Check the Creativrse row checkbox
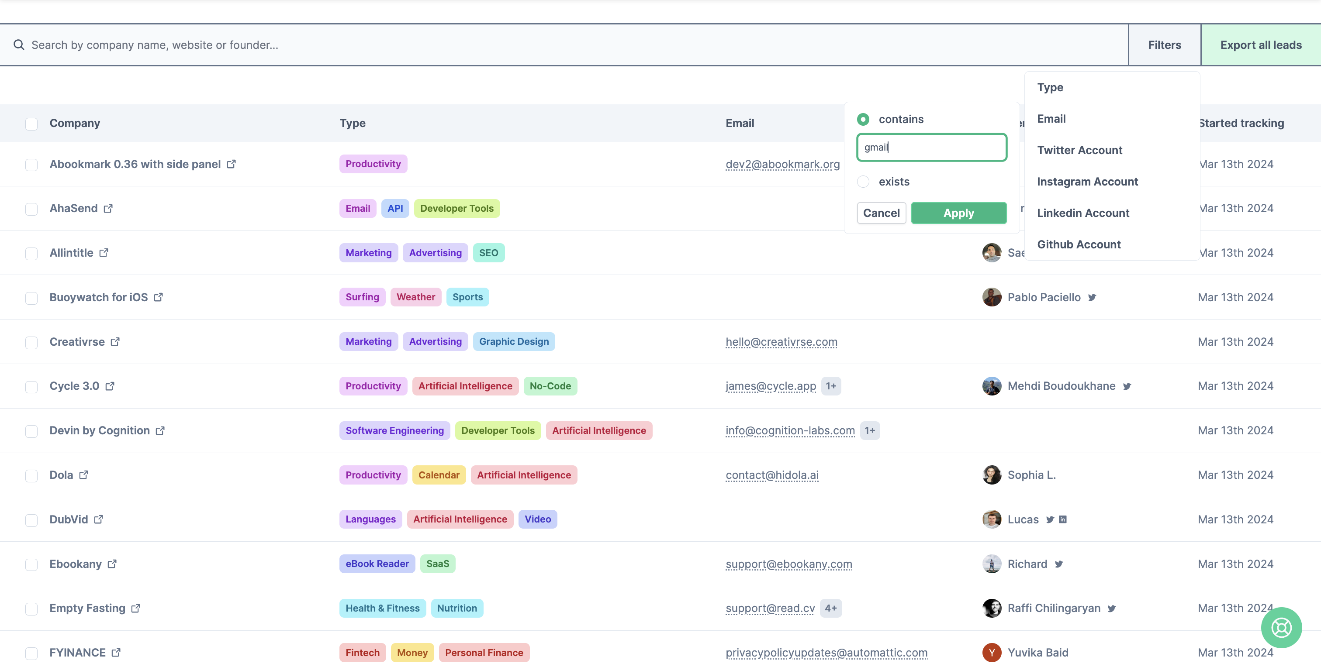The width and height of the screenshot is (1321, 667). [31, 342]
